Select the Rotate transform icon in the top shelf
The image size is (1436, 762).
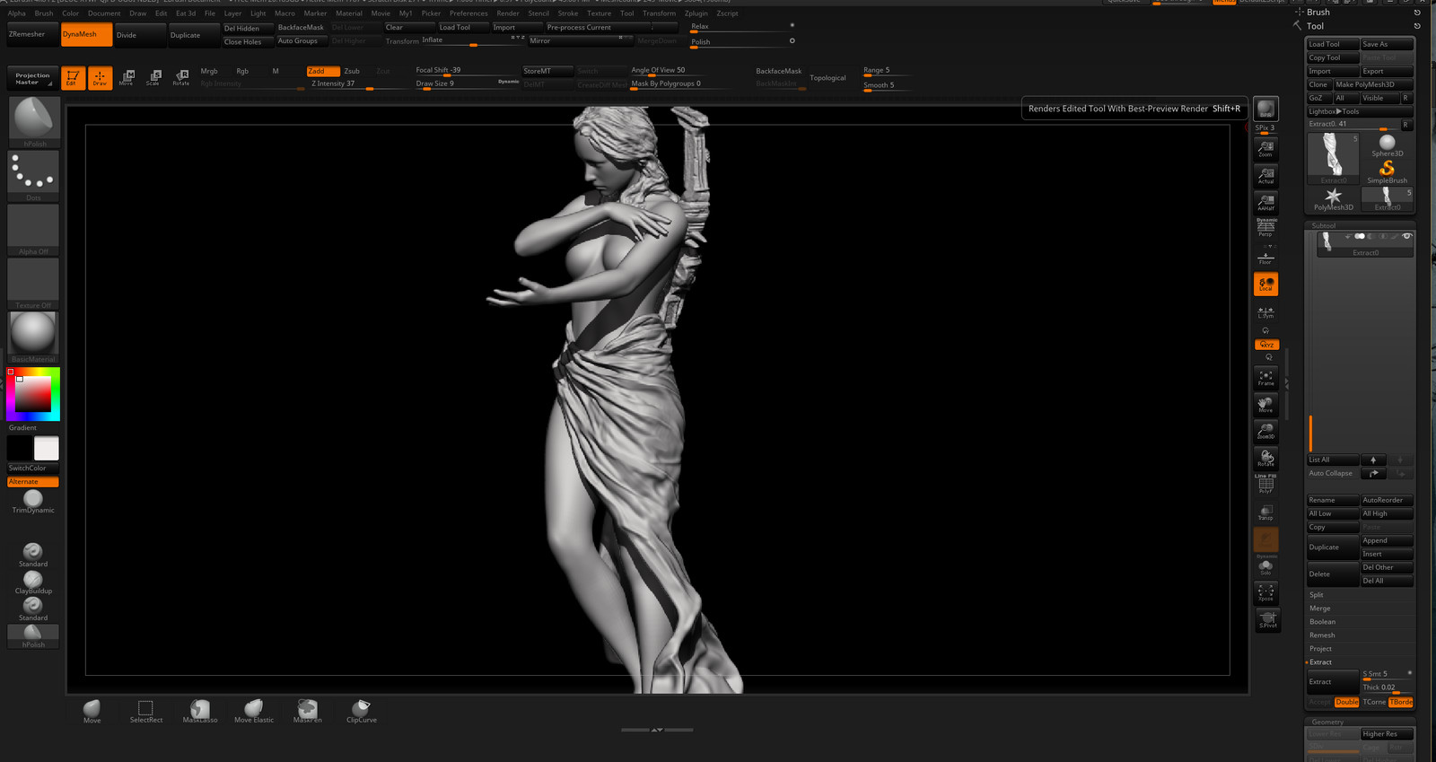tap(180, 78)
